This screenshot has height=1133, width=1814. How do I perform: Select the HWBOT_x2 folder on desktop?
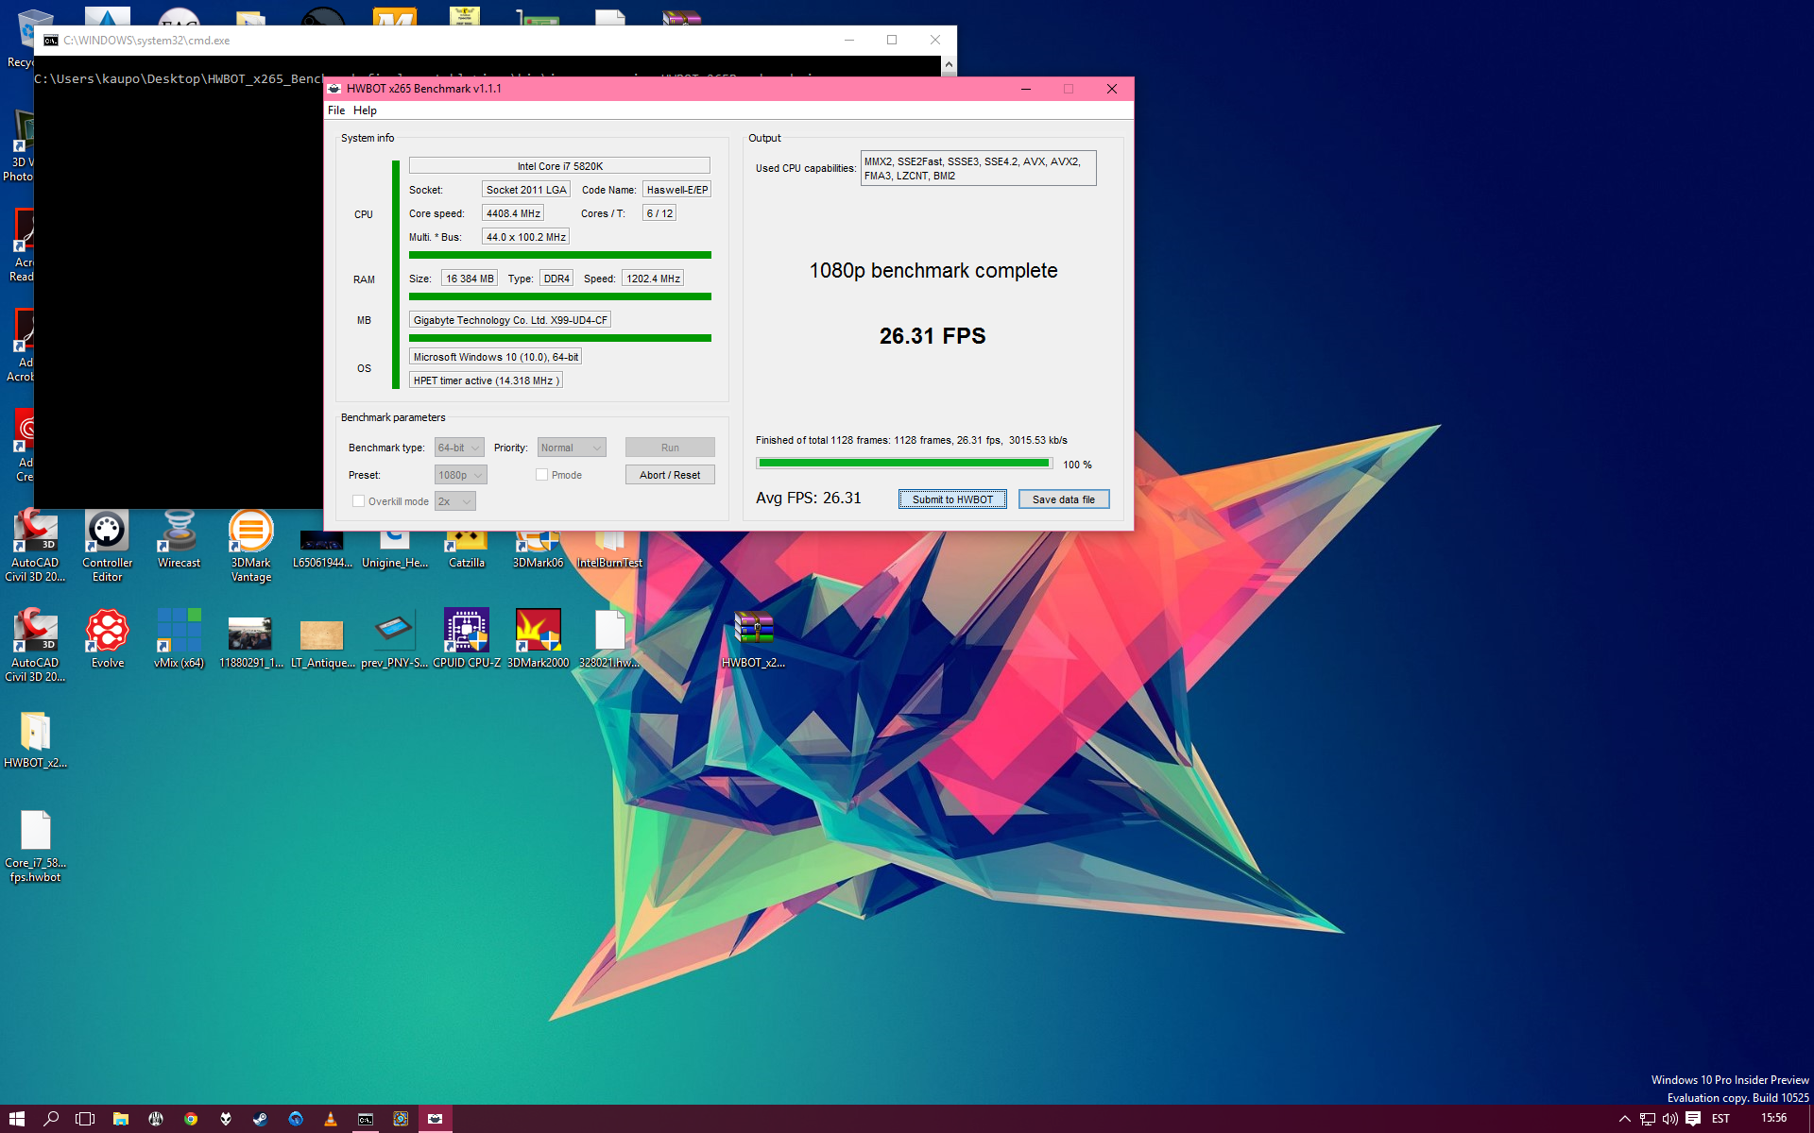(x=35, y=739)
